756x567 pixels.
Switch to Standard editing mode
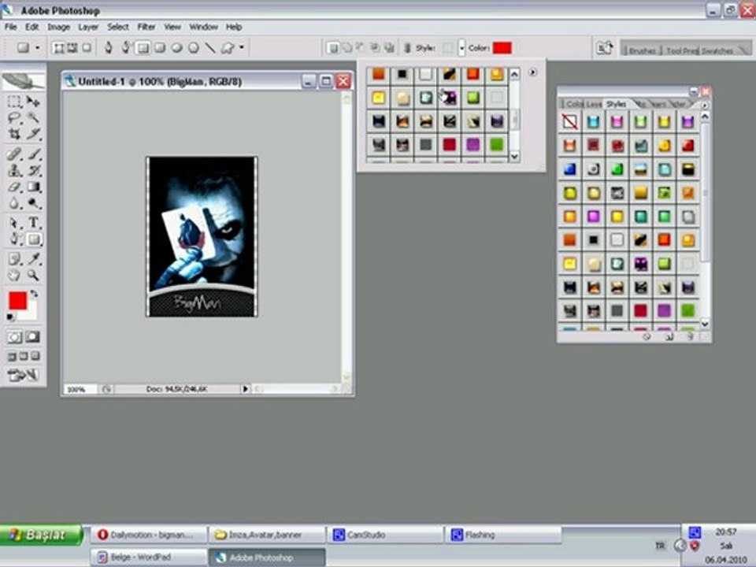[x=14, y=337]
